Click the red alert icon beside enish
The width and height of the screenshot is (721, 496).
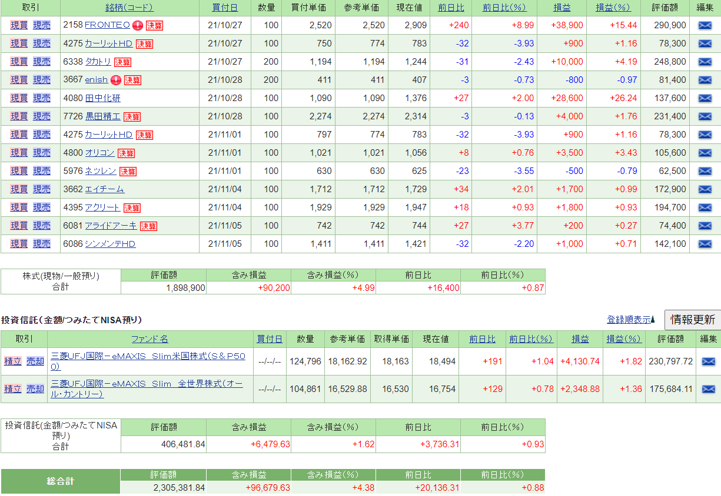[115, 80]
